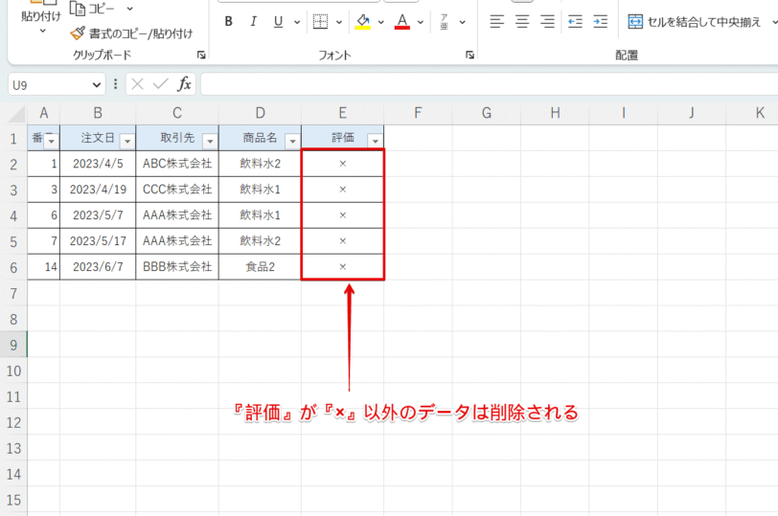Select 飲料水1 cell in row 3
Screen dimensions: 778x516
[260, 190]
